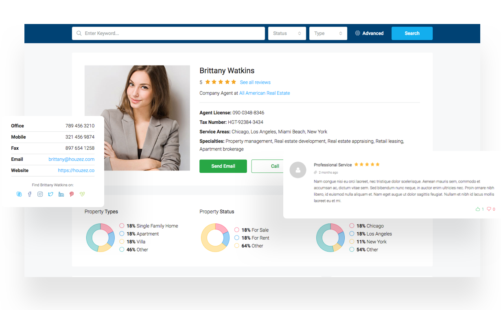
Task: Open the Pinterest profile icon
Action: click(x=72, y=194)
